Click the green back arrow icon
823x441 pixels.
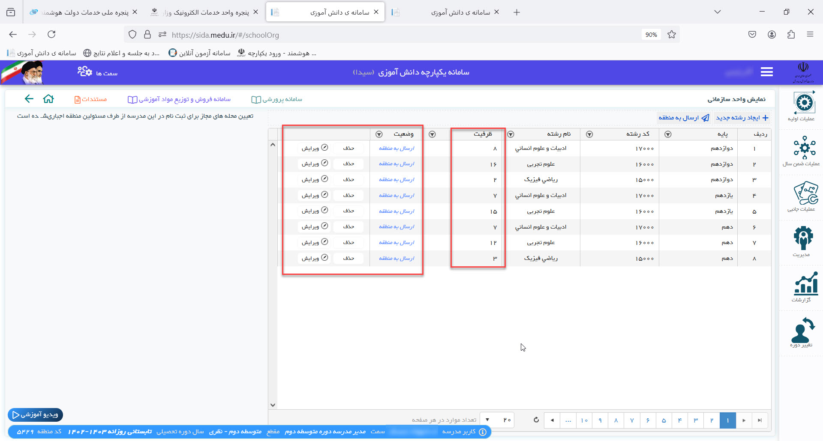pyautogui.click(x=29, y=99)
